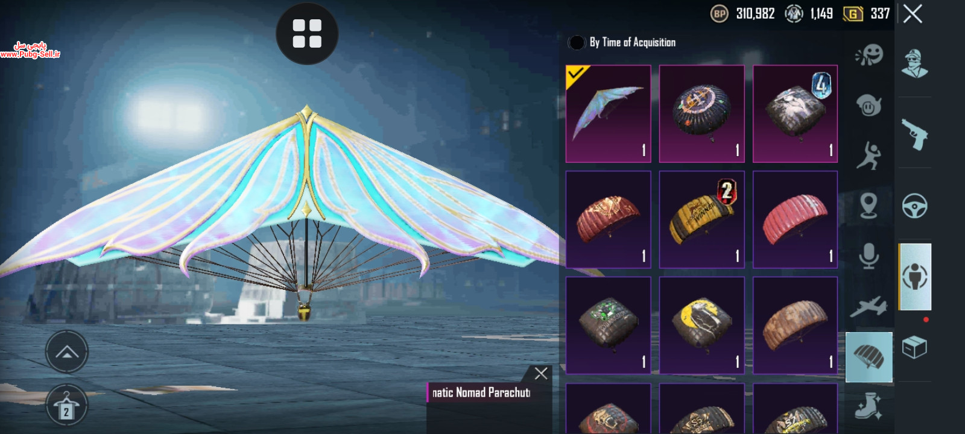
Task: Open wardrobe preset 2 hanger button
Action: pos(66,405)
